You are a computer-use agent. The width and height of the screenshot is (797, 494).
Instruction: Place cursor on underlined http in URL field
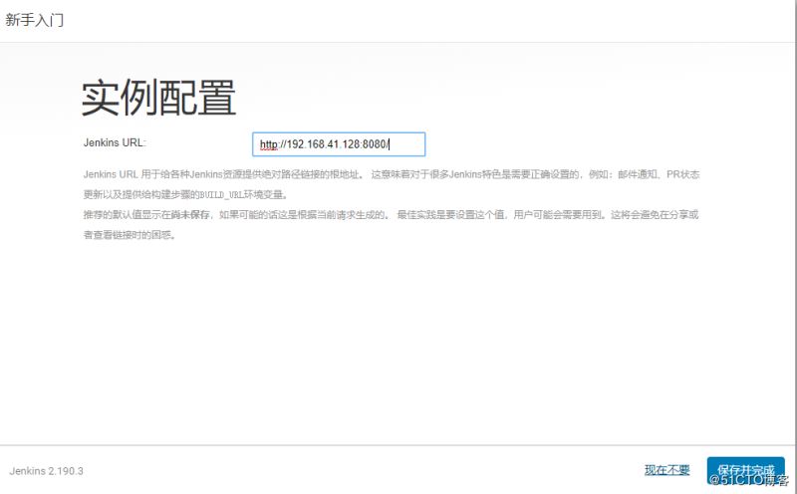(x=269, y=144)
